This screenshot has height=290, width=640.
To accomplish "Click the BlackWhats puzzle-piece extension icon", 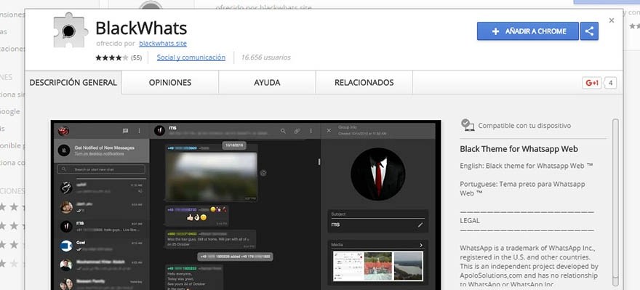I will tap(71, 31).
